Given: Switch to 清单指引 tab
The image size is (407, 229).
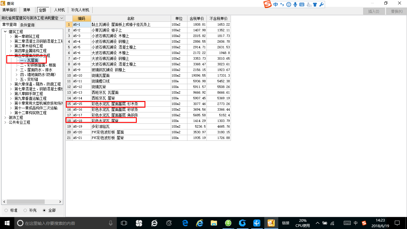Looking at the screenshot, I should point(10,10).
